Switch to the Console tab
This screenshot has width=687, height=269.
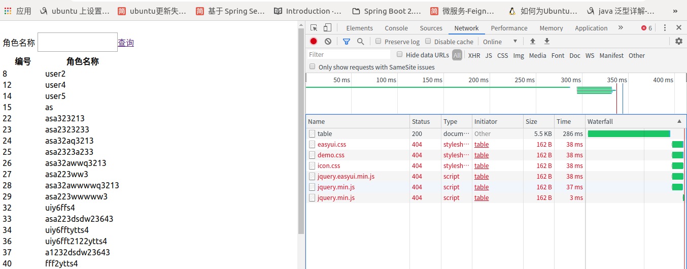click(396, 28)
